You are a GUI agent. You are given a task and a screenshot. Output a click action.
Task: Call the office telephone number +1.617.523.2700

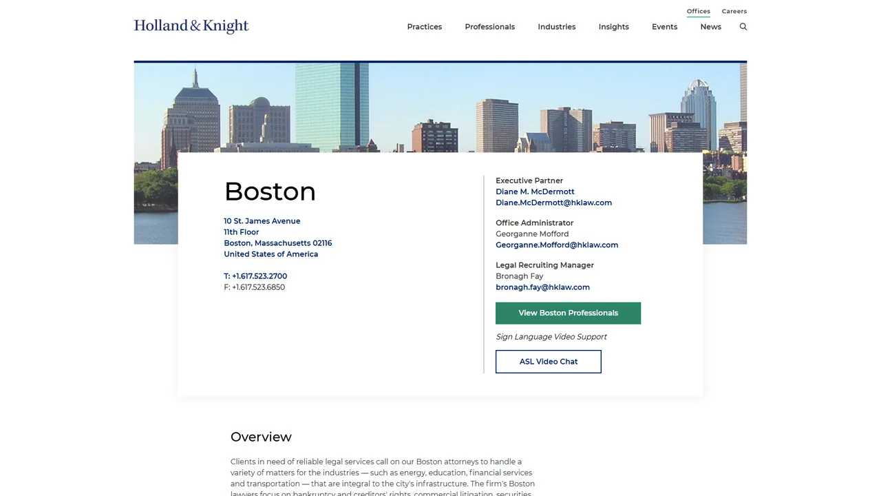255,276
